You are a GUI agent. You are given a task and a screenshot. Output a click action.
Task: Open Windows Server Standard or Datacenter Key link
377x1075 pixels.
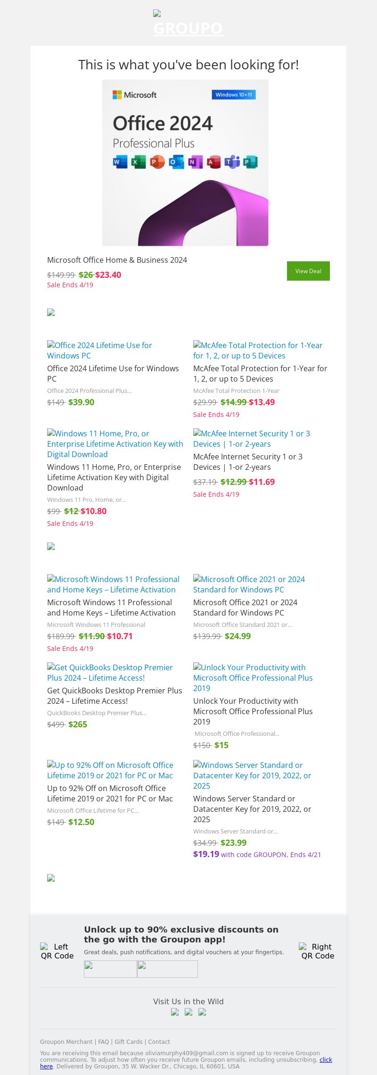click(x=252, y=775)
